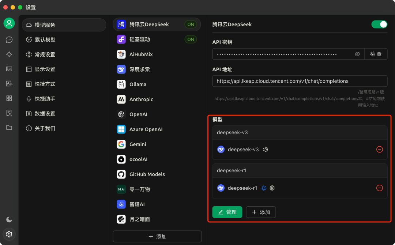Show API key with eye icon
The height and width of the screenshot is (245, 395).
(x=357, y=54)
